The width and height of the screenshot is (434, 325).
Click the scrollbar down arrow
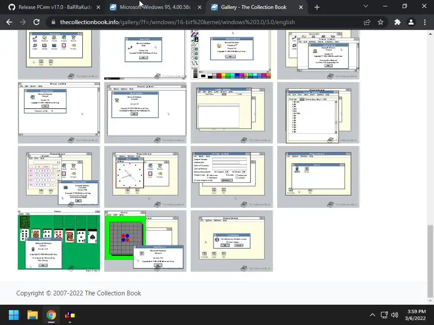pos(430,301)
